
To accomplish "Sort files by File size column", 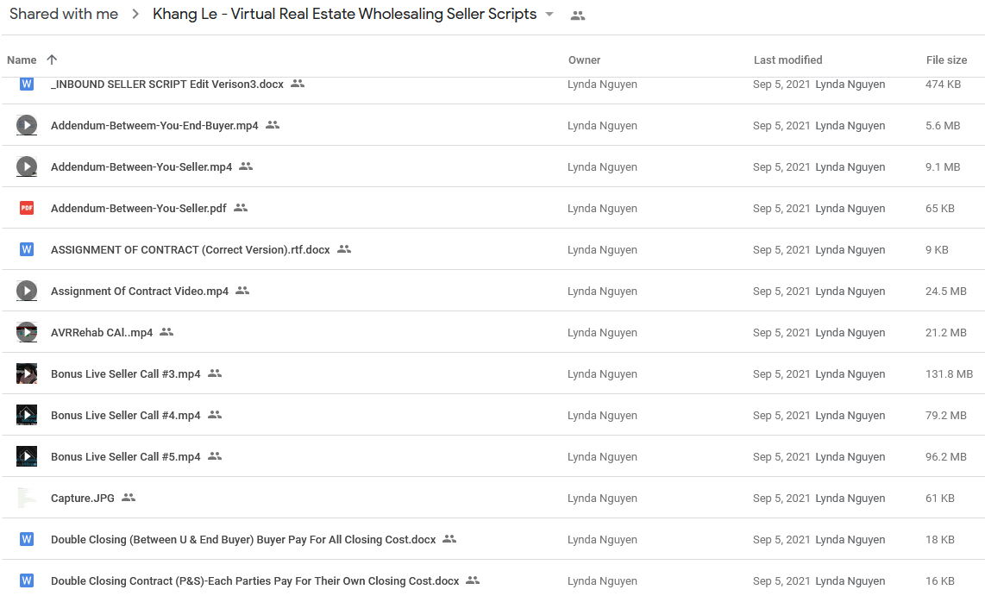I will (946, 60).
